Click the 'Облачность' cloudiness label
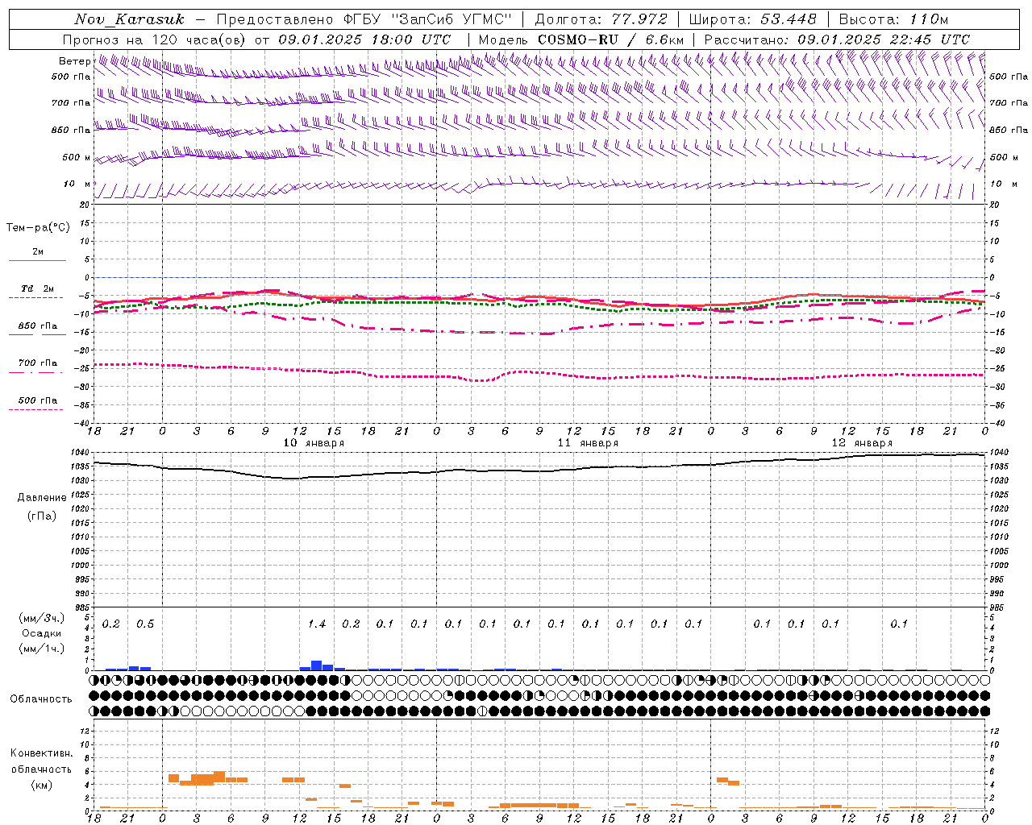This screenshot has height=825, width=1032. [41, 699]
